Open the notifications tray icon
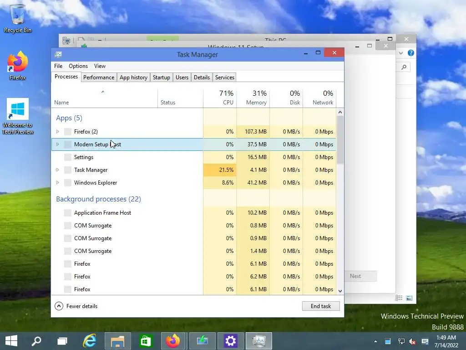Viewport: 466px width, 350px height. [425, 341]
